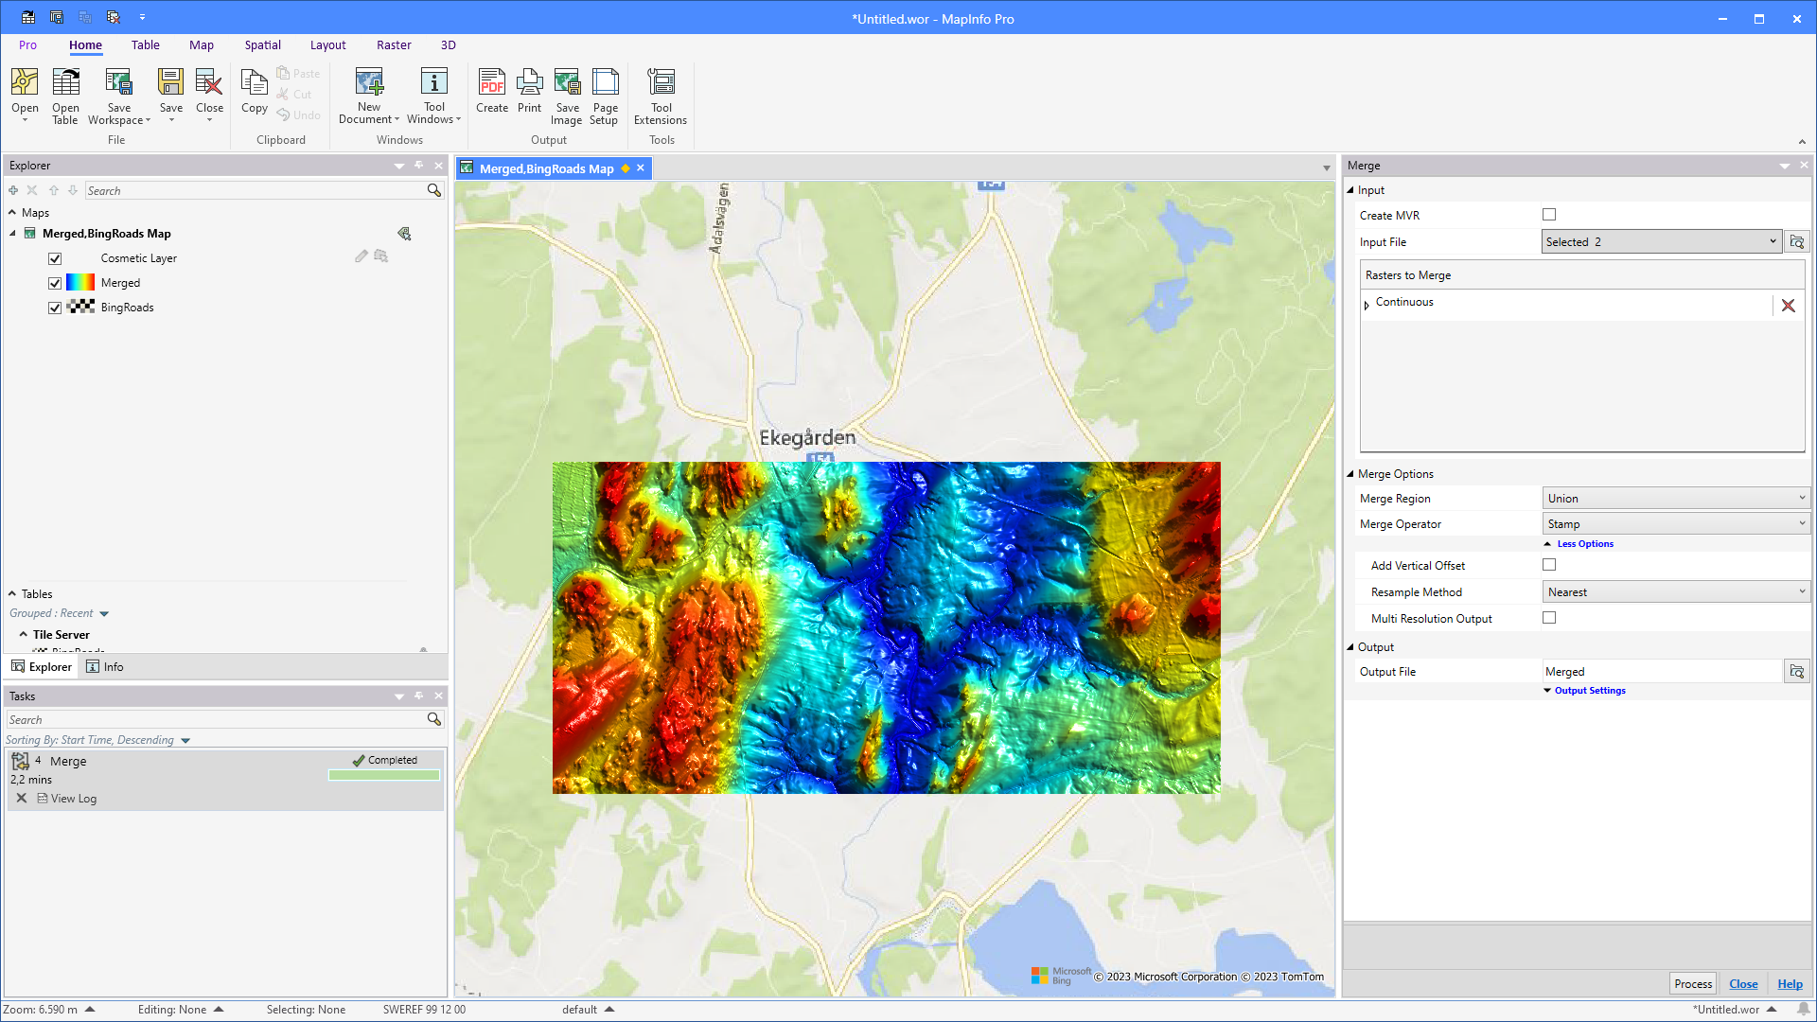1817x1022 pixels.
Task: Enable the Create MVR checkbox
Action: pos(1548,215)
